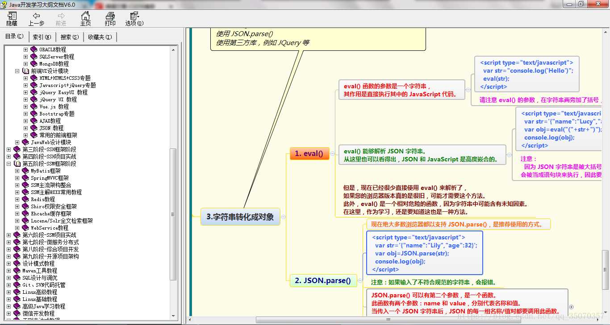The height and width of the screenshot is (325, 610).
Task: Click the book icon beside MongoDB教程
Action: (34, 64)
